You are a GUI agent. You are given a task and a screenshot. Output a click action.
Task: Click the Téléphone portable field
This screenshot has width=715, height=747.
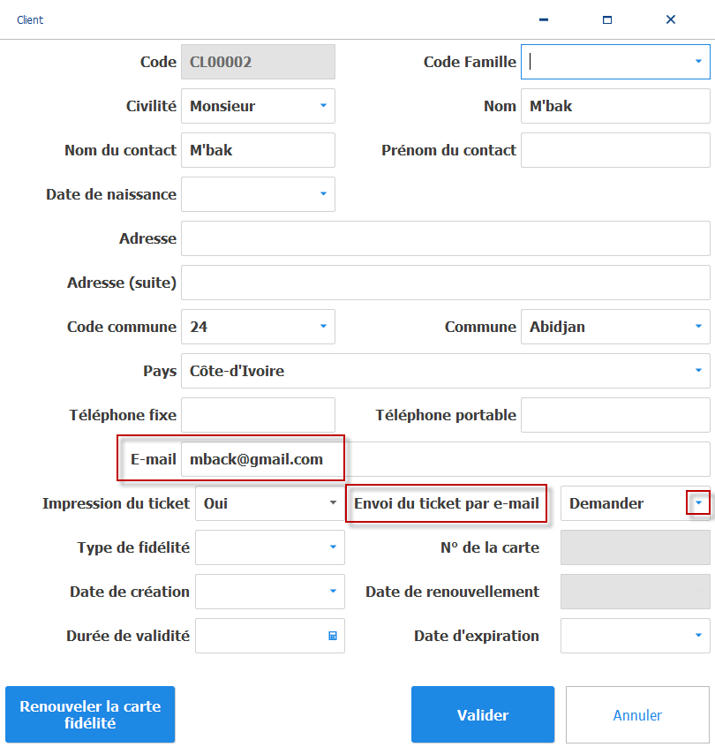pos(615,415)
